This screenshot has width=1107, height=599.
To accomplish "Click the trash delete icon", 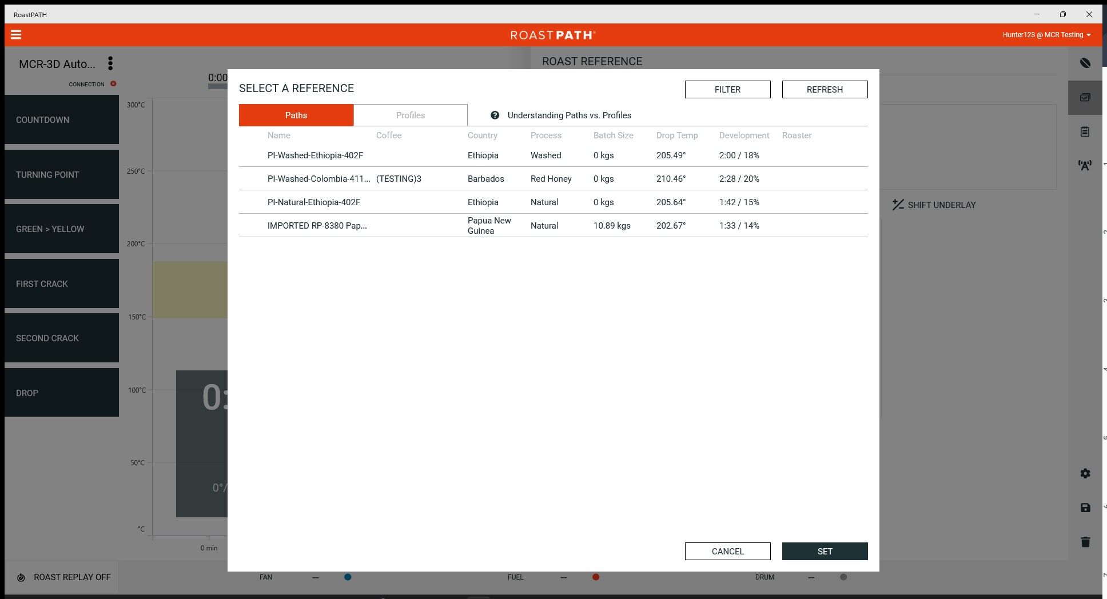I will 1085,542.
